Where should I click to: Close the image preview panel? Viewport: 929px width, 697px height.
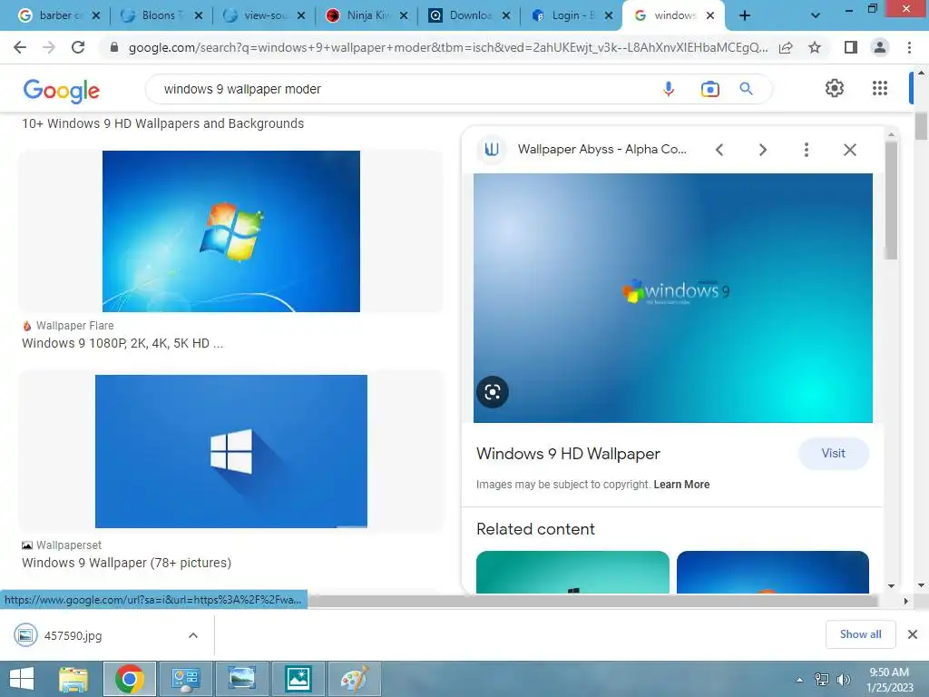[849, 150]
